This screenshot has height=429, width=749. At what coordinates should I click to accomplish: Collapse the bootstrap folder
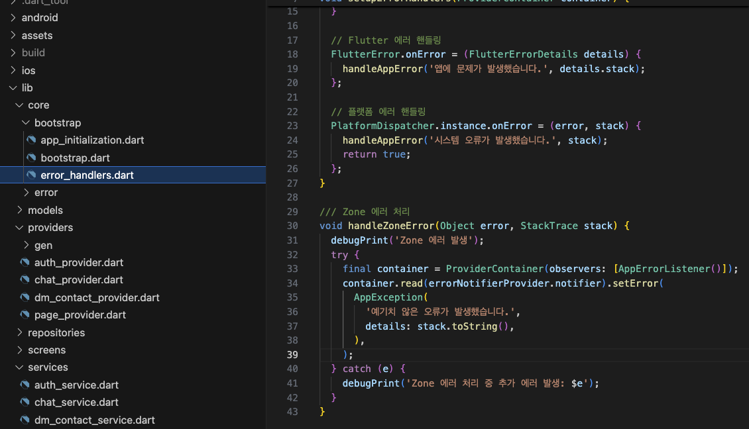[x=26, y=122]
